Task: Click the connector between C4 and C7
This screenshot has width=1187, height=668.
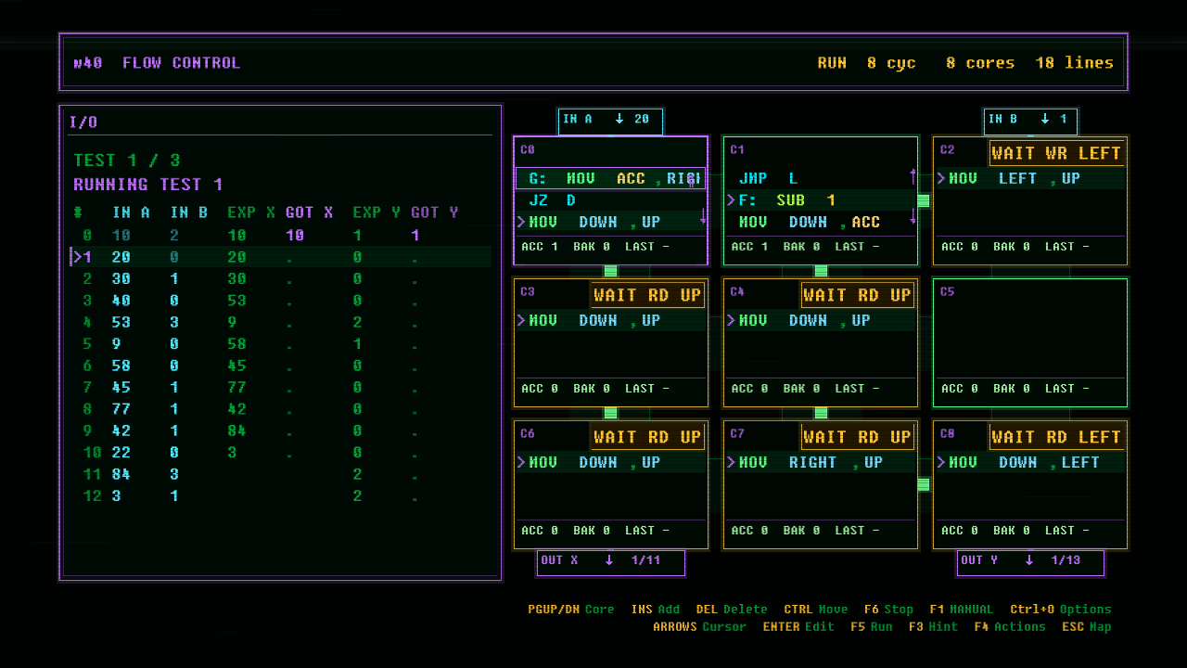Action: (821, 414)
